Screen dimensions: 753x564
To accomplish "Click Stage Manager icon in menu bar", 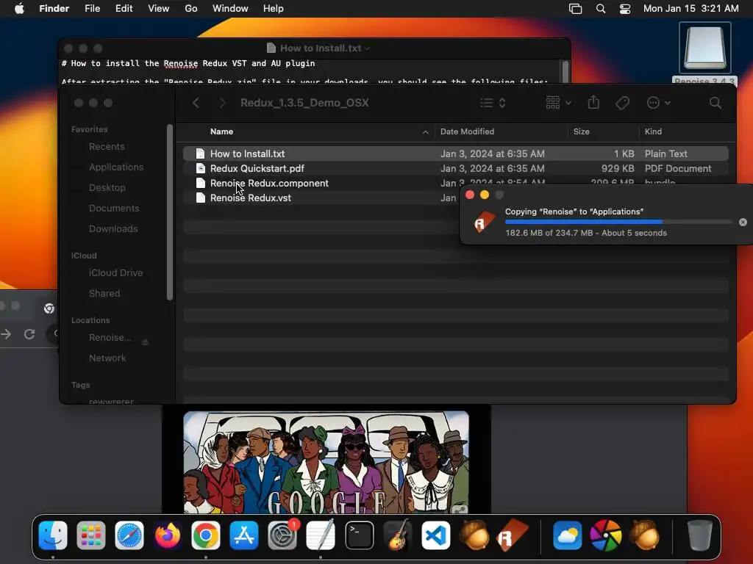I will (x=575, y=9).
